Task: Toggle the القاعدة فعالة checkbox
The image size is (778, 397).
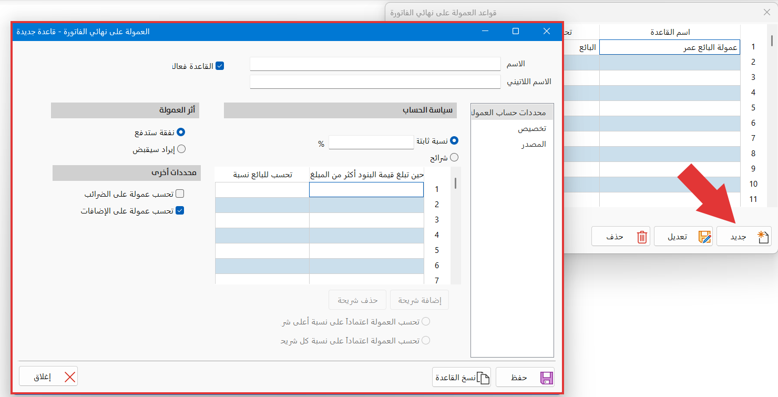Action: [x=220, y=66]
